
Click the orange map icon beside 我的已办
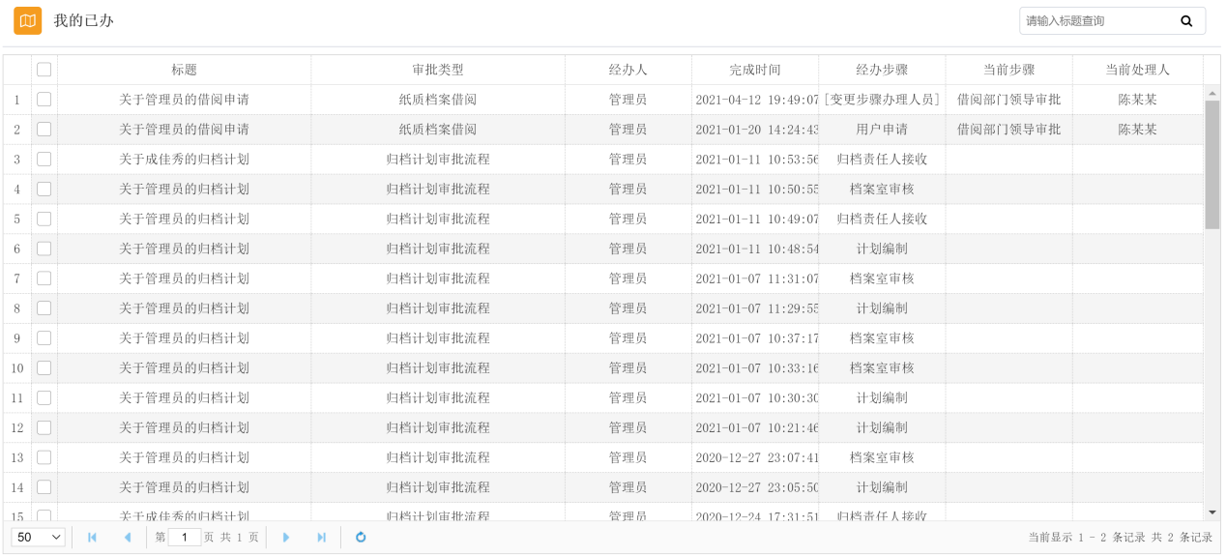[x=27, y=20]
